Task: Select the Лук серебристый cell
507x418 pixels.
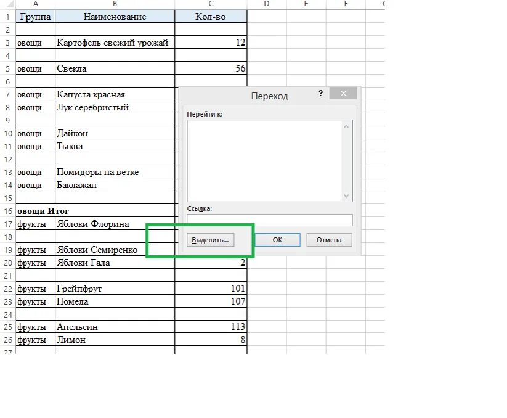Action: (x=115, y=107)
